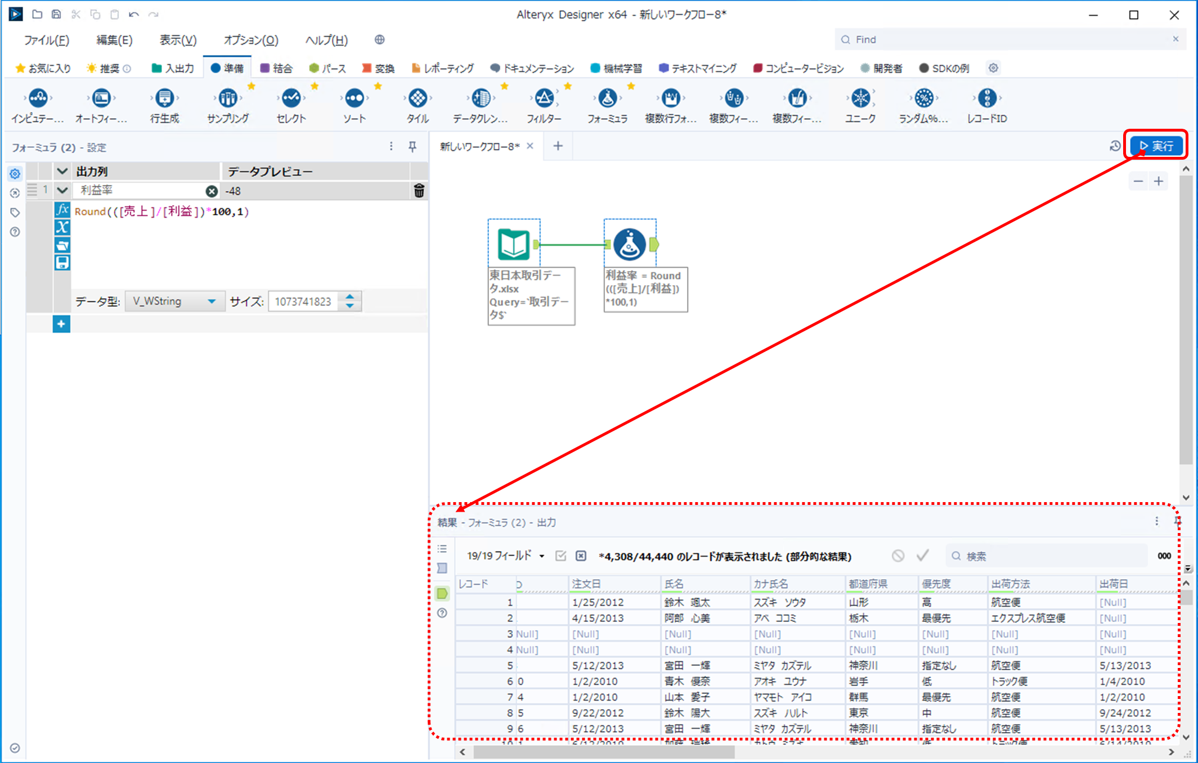Delete the 利益率 expression with trash icon
This screenshot has width=1198, height=763.
(419, 191)
